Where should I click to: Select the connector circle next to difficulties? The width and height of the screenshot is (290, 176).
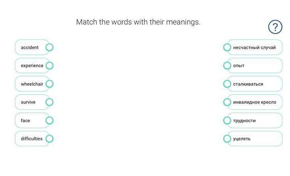click(49, 139)
